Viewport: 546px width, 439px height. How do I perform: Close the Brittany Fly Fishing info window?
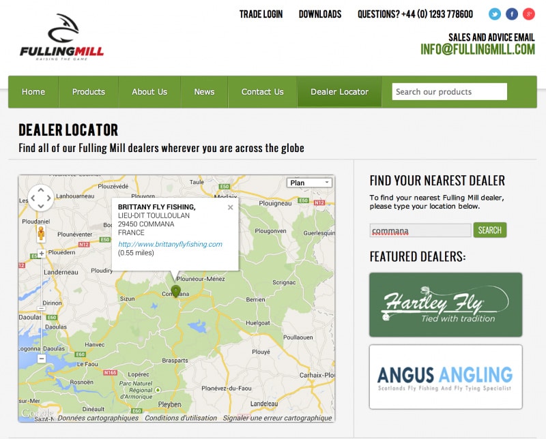230,207
